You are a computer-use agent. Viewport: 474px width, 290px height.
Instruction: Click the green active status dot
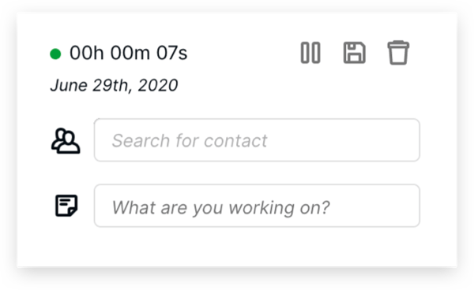55,54
